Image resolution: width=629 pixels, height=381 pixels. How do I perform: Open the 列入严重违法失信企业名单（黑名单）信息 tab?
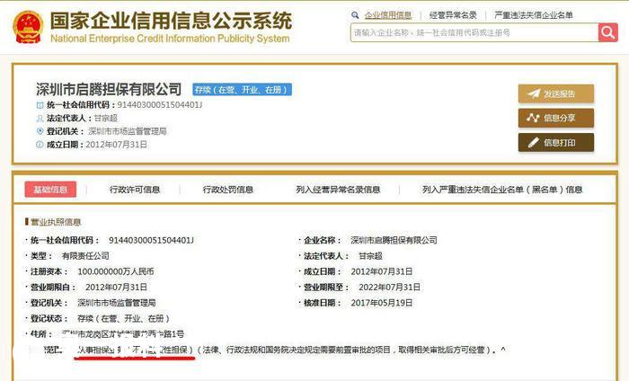[502, 190]
